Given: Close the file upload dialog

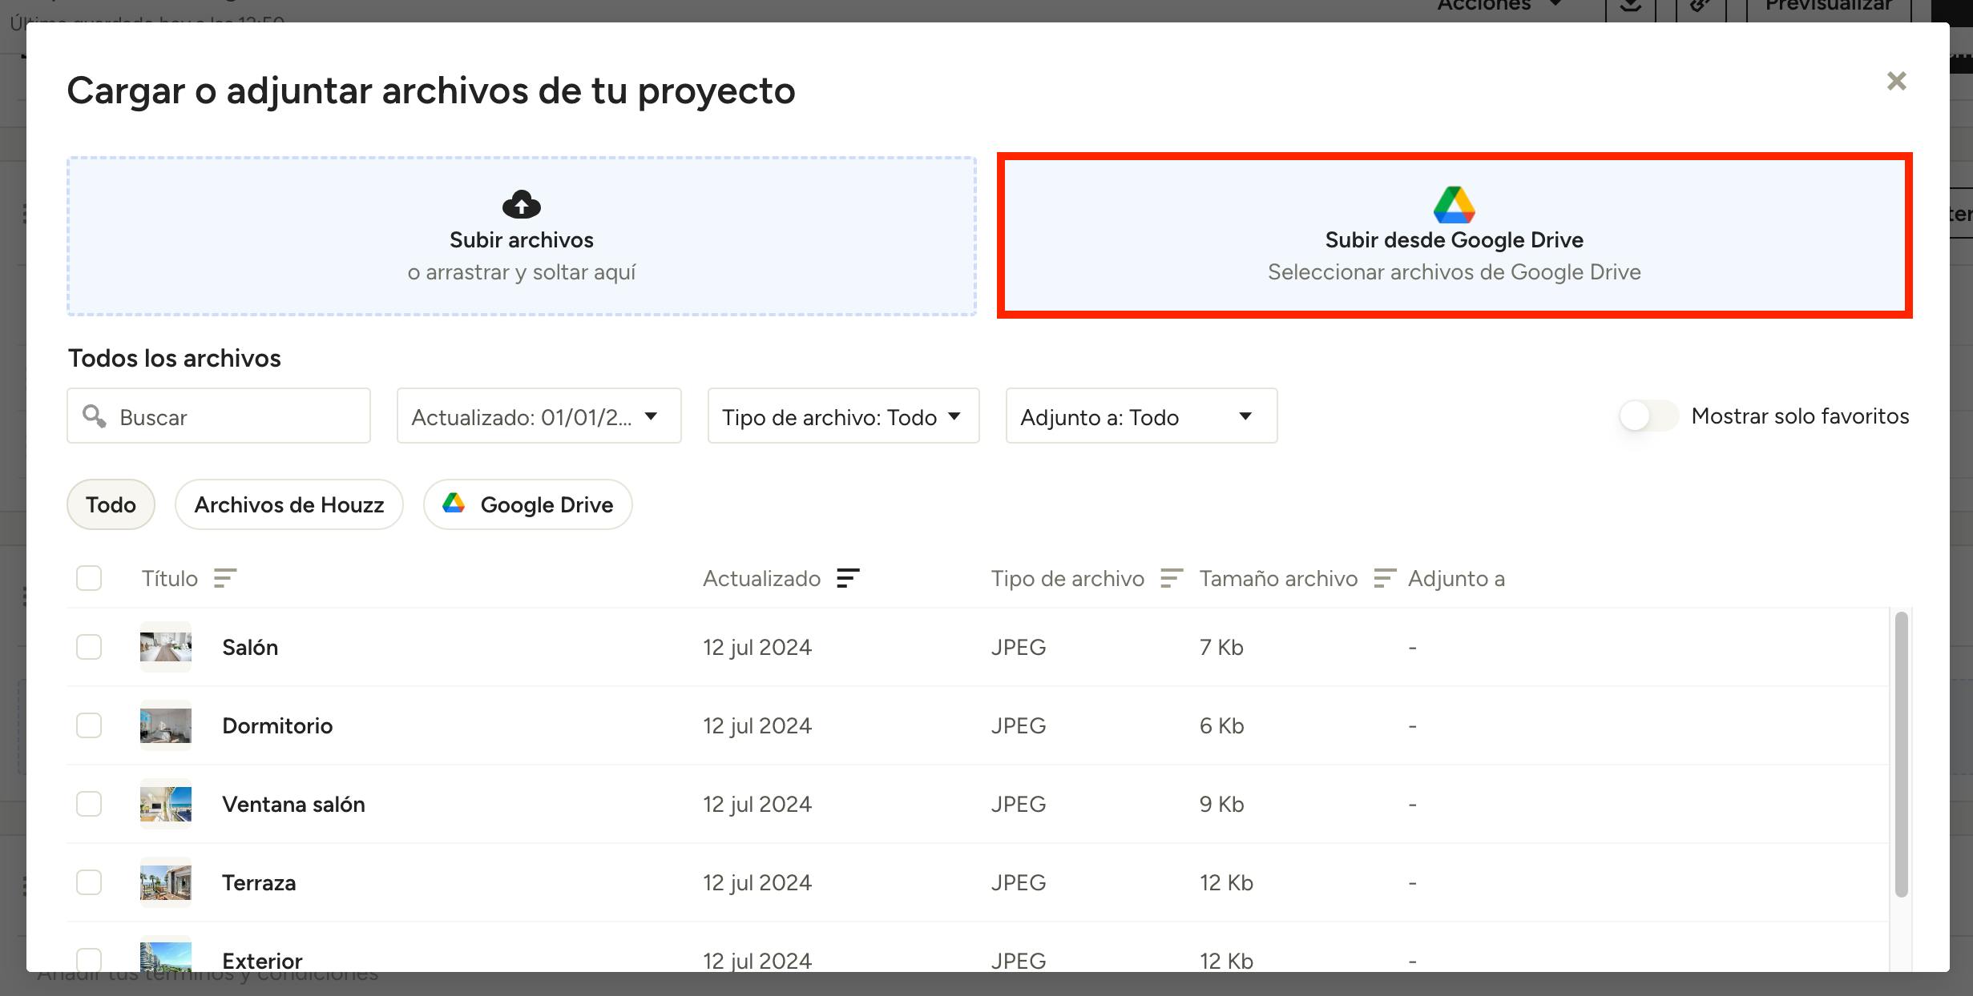Looking at the screenshot, I should 1896,81.
